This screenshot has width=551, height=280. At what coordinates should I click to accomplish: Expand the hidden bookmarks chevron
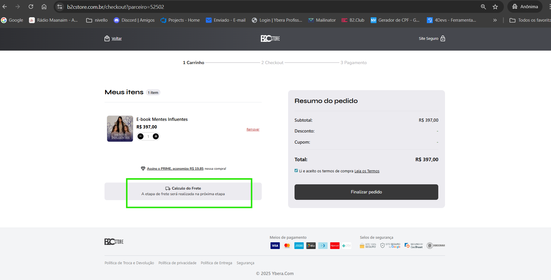(x=495, y=20)
